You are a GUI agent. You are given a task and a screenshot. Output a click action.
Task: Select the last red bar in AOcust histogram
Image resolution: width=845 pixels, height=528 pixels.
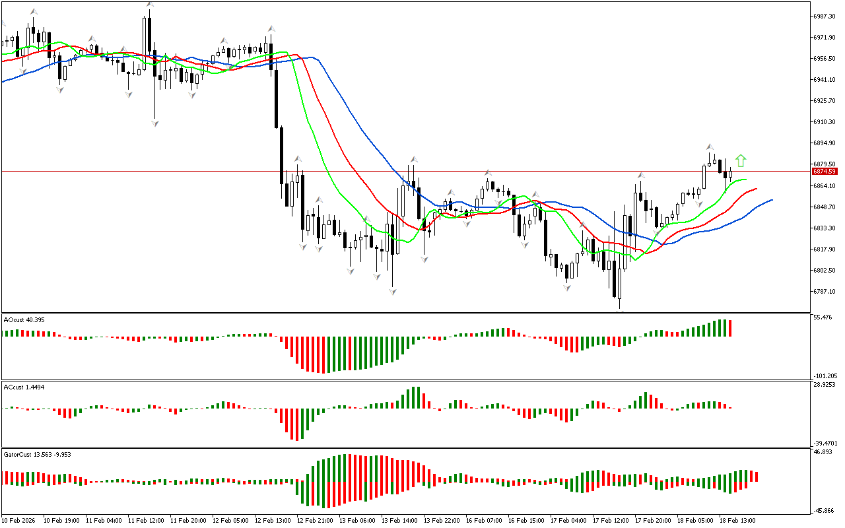pyautogui.click(x=730, y=329)
